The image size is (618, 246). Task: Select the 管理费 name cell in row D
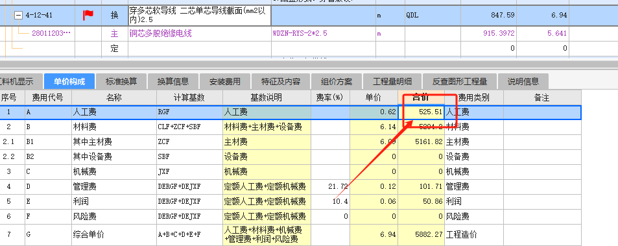click(x=114, y=186)
